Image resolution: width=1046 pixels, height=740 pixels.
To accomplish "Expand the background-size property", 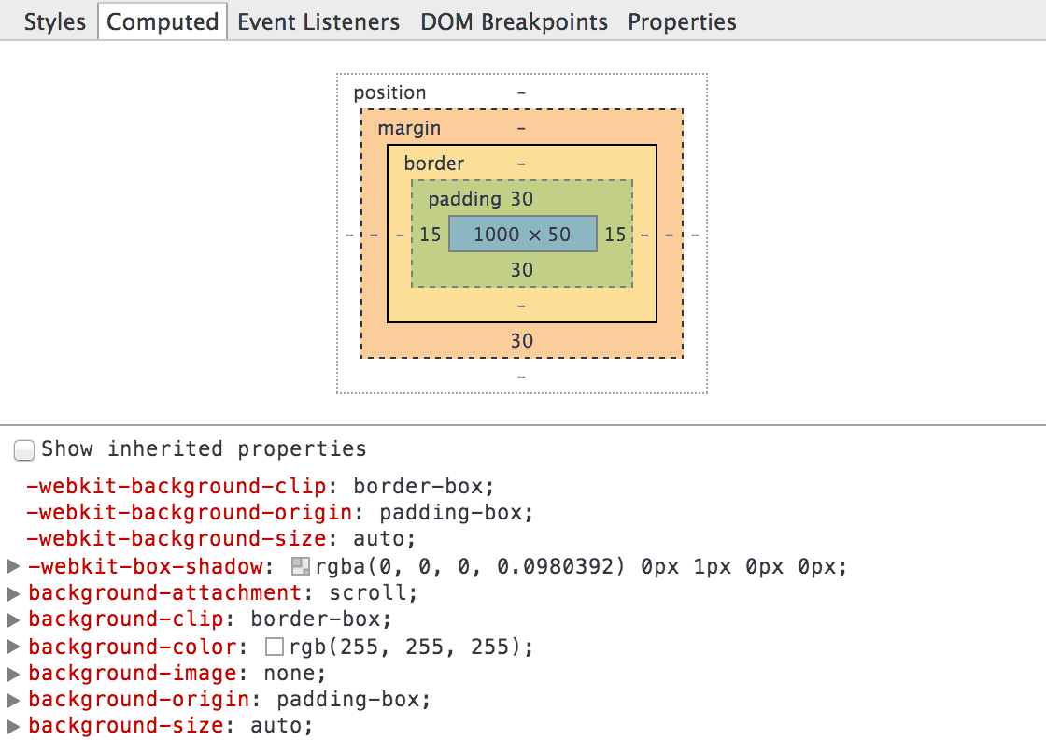I will point(13,726).
